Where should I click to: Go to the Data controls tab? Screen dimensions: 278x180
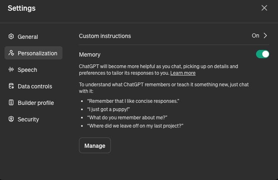pos(35,86)
